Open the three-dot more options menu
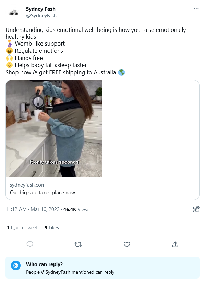This screenshot has height=284, width=205. (x=196, y=9)
